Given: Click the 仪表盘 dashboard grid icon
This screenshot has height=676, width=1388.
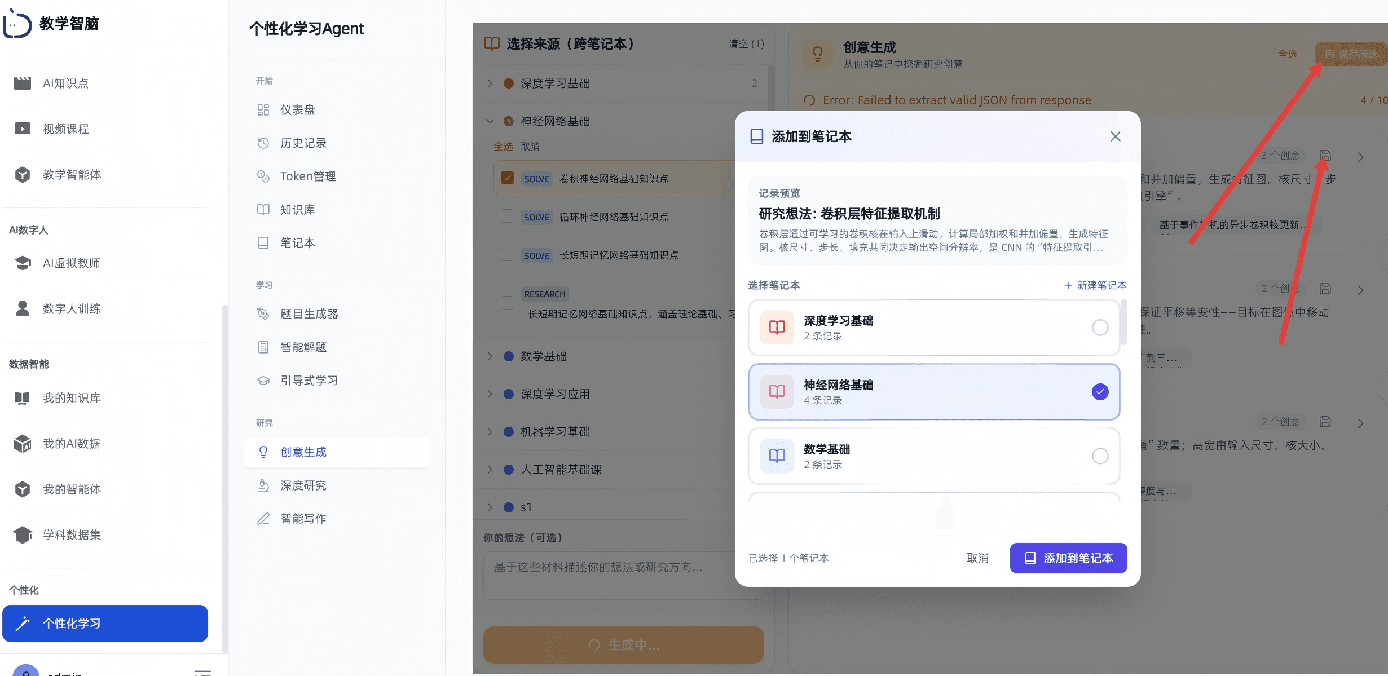Looking at the screenshot, I should [x=263, y=110].
